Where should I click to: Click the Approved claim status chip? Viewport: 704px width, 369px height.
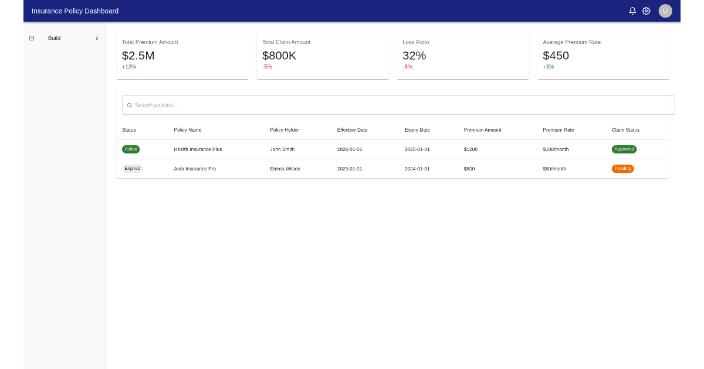pos(624,149)
